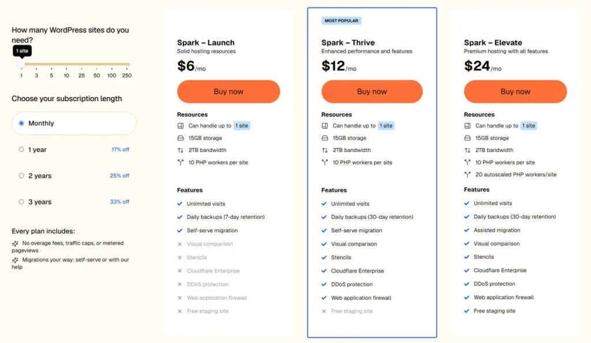
Task: Buy the Spark – Launch plan
Action: point(229,92)
